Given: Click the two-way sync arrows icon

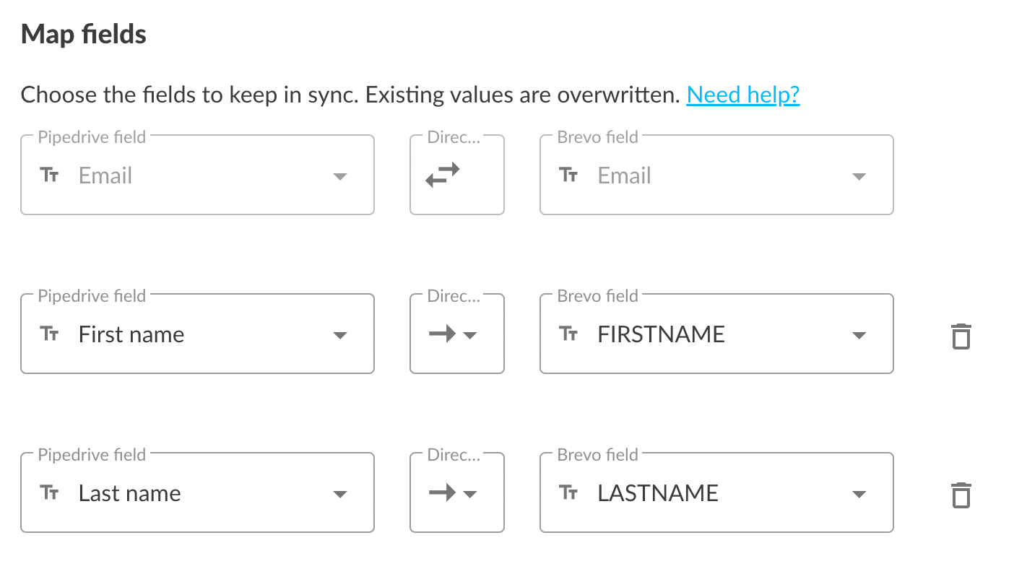Looking at the screenshot, I should point(442,175).
